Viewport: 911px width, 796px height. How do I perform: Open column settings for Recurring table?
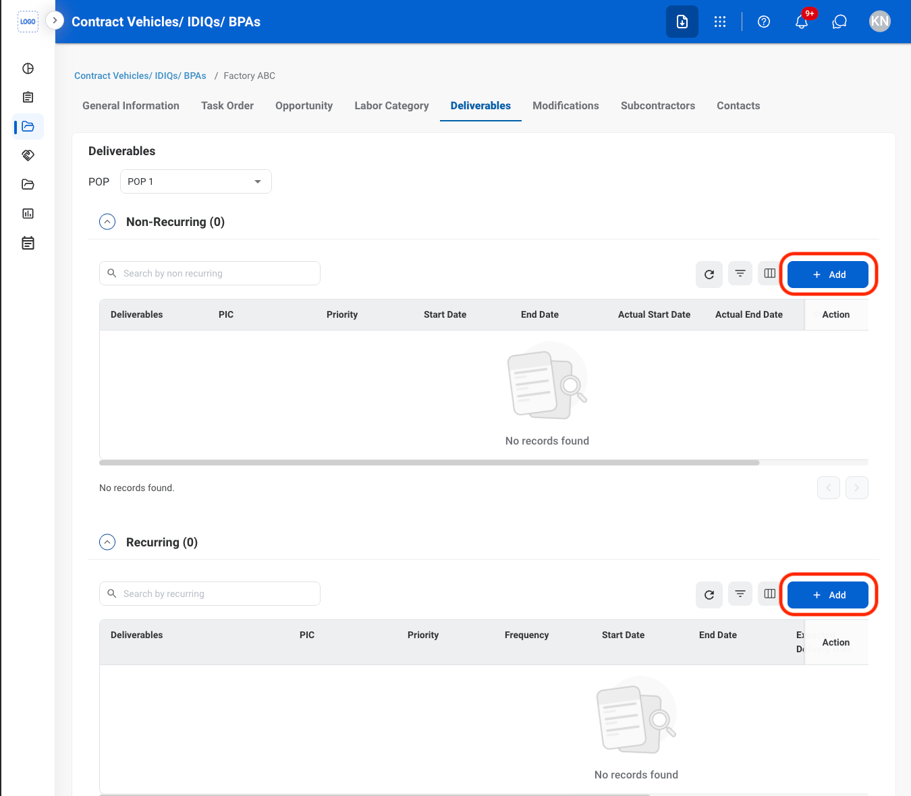tap(770, 594)
